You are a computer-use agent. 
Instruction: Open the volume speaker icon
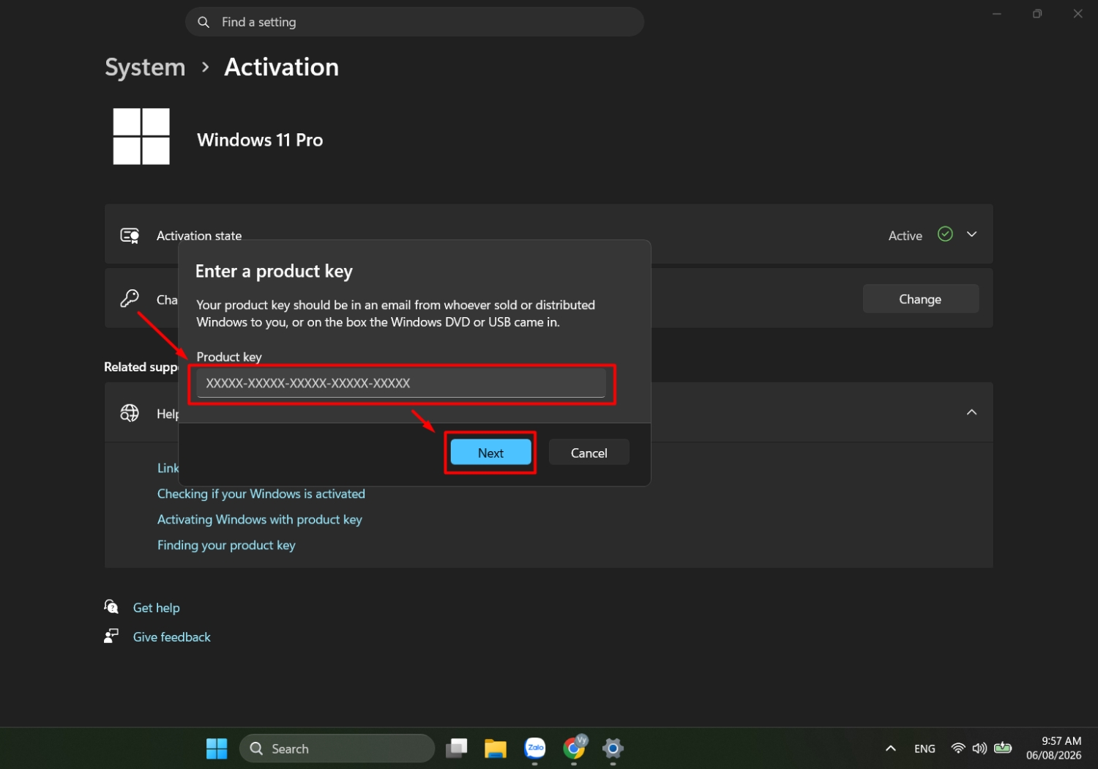979,748
